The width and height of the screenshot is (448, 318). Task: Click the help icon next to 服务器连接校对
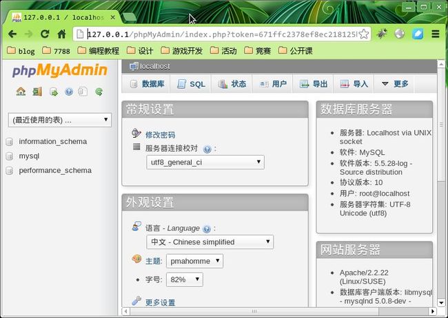(x=207, y=149)
